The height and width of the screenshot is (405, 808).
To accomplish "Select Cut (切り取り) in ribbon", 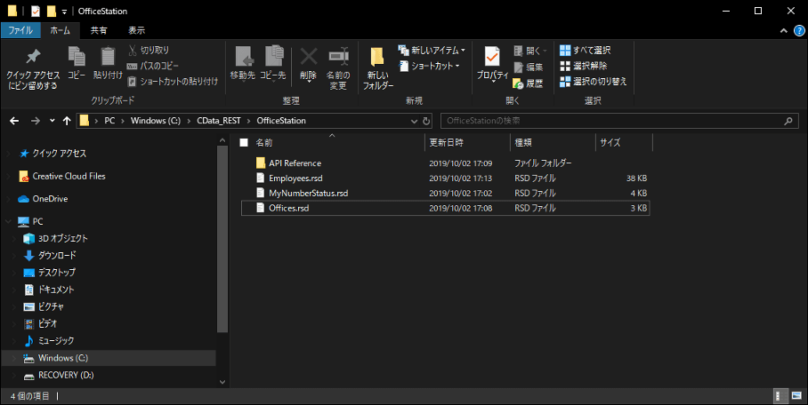I will 149,50.
